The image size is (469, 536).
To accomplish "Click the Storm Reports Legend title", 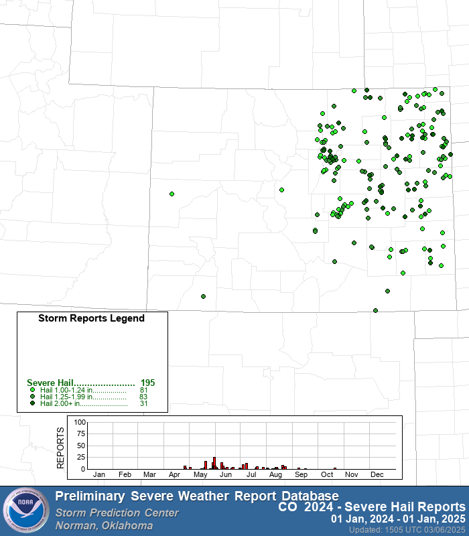I will pos(91,318).
